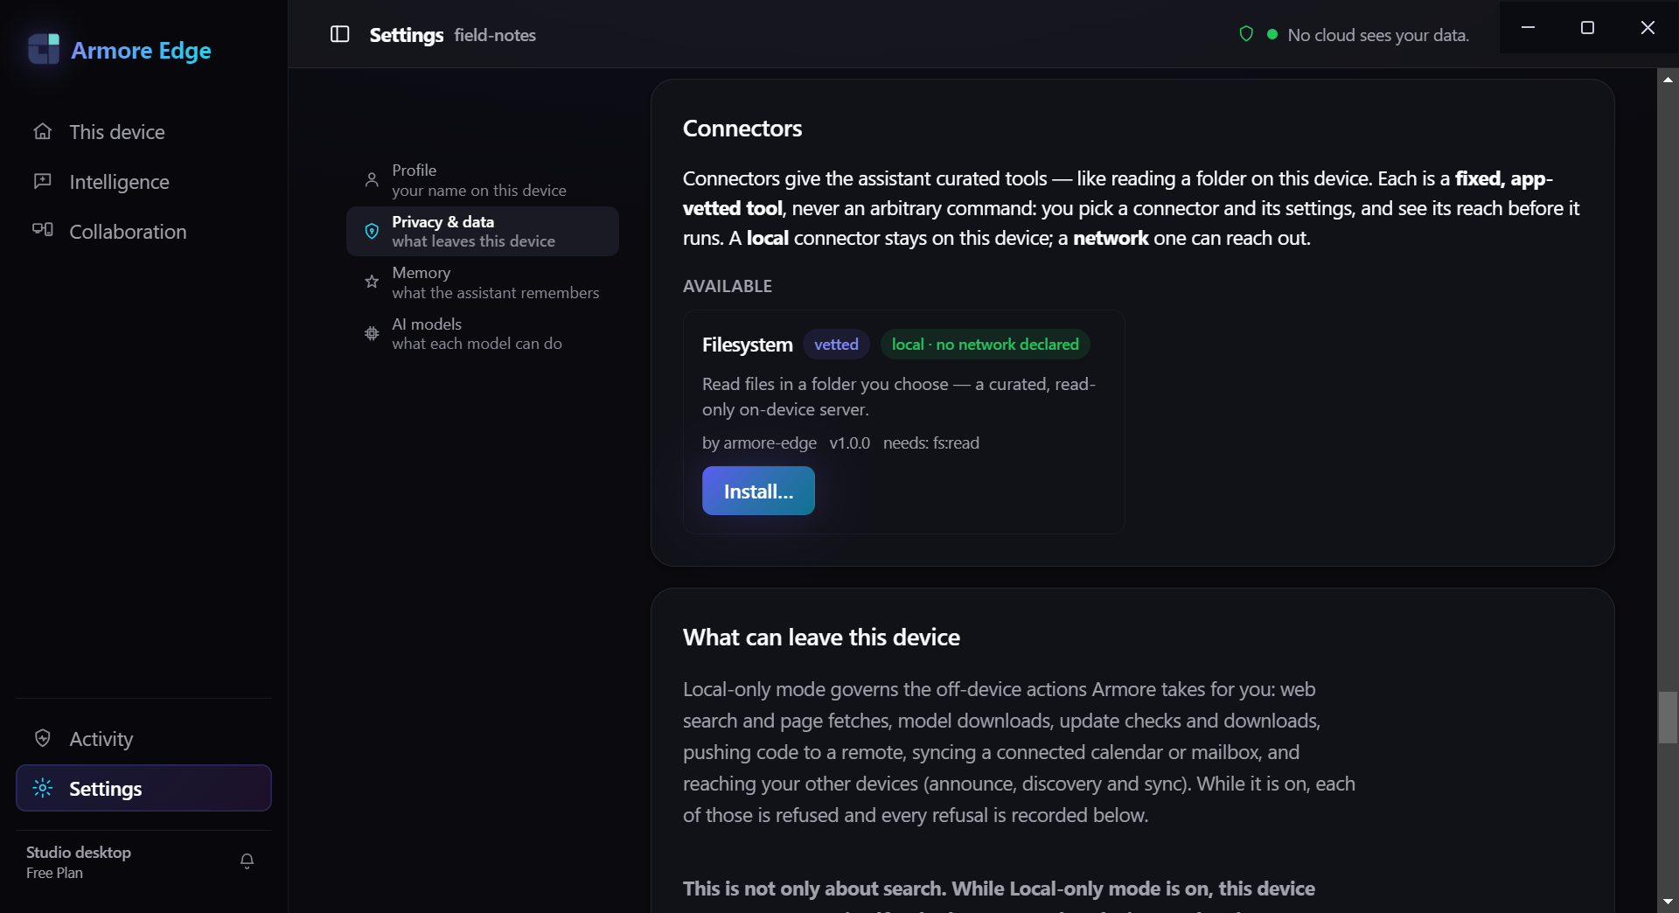Toggle the sidebar panel icon
Image resolution: width=1679 pixels, height=913 pixels.
click(x=340, y=34)
